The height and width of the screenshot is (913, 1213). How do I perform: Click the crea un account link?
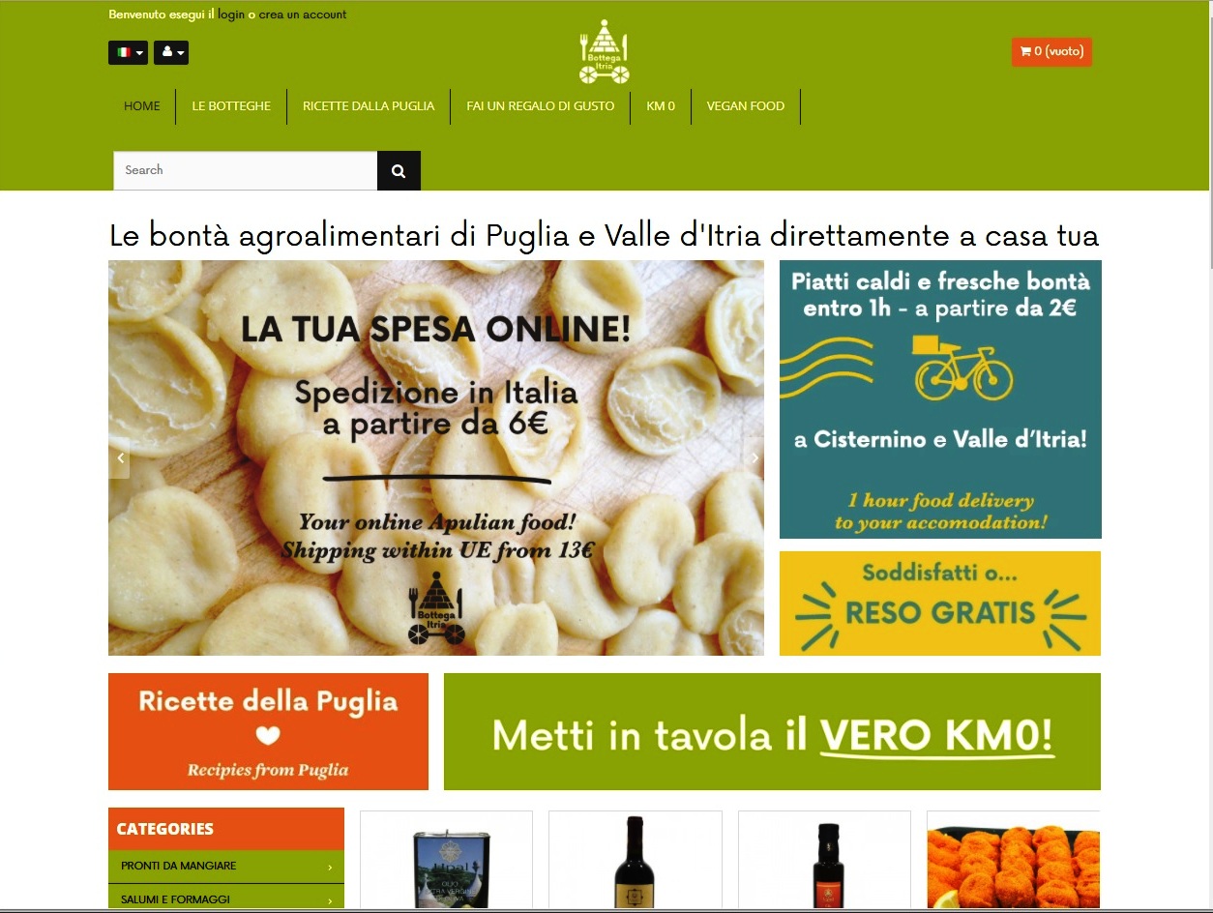[303, 15]
